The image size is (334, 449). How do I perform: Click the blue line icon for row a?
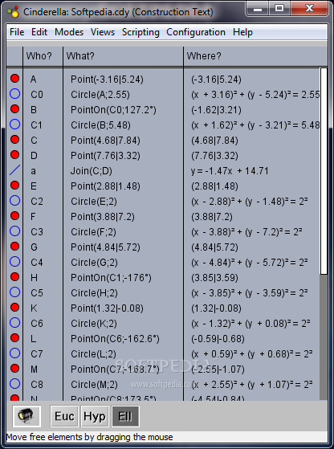point(15,170)
